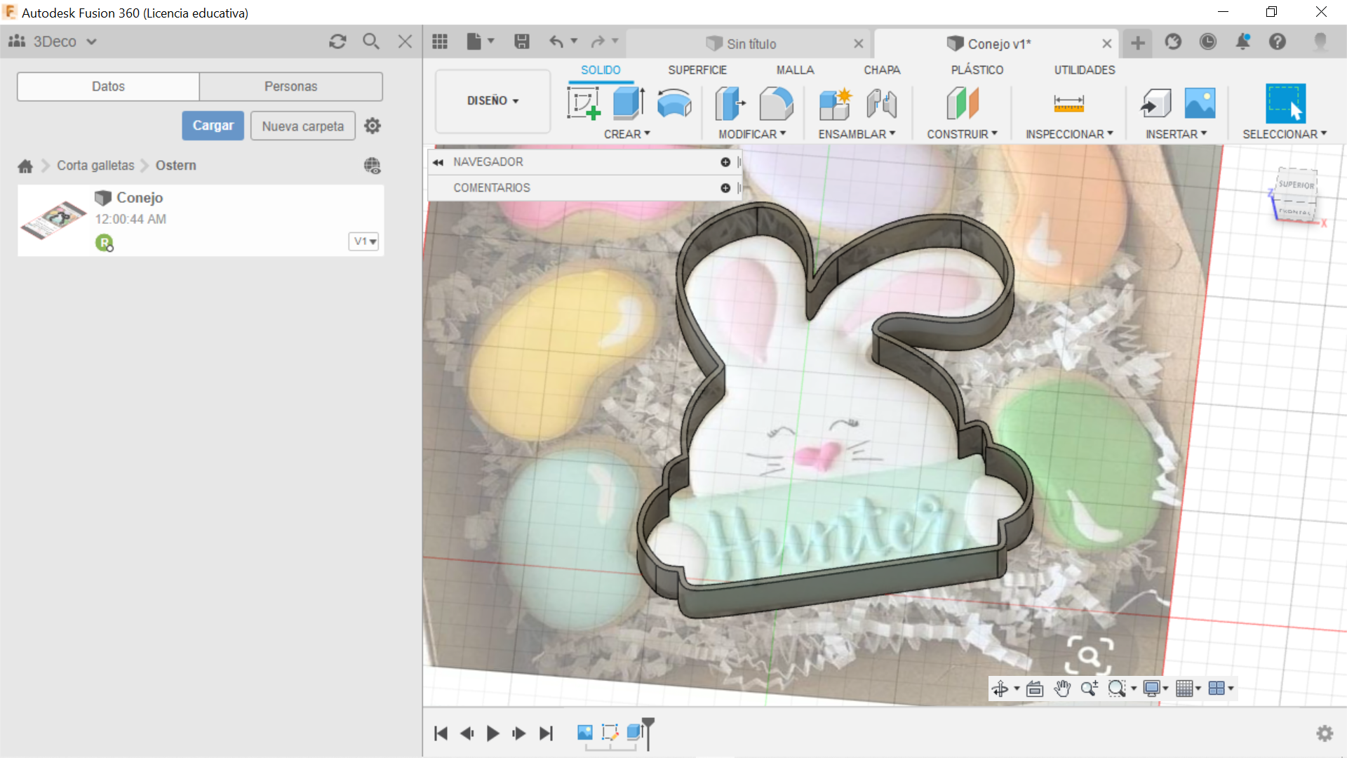Screen dimensions: 1347x758
Task: Click the Nueva carpeta button
Action: point(302,126)
